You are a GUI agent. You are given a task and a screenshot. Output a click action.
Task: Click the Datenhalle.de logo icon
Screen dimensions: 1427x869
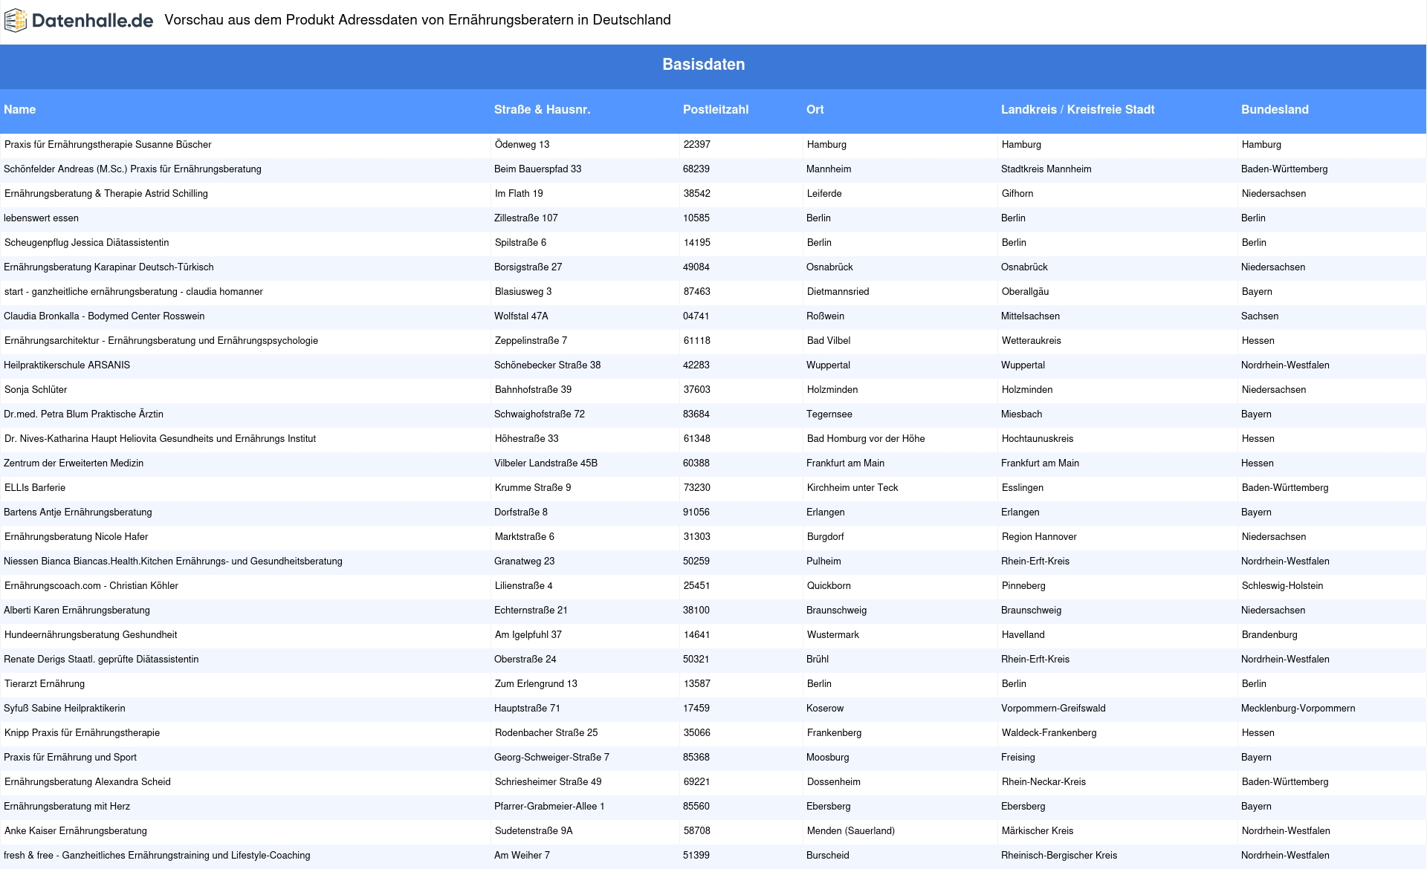click(16, 21)
